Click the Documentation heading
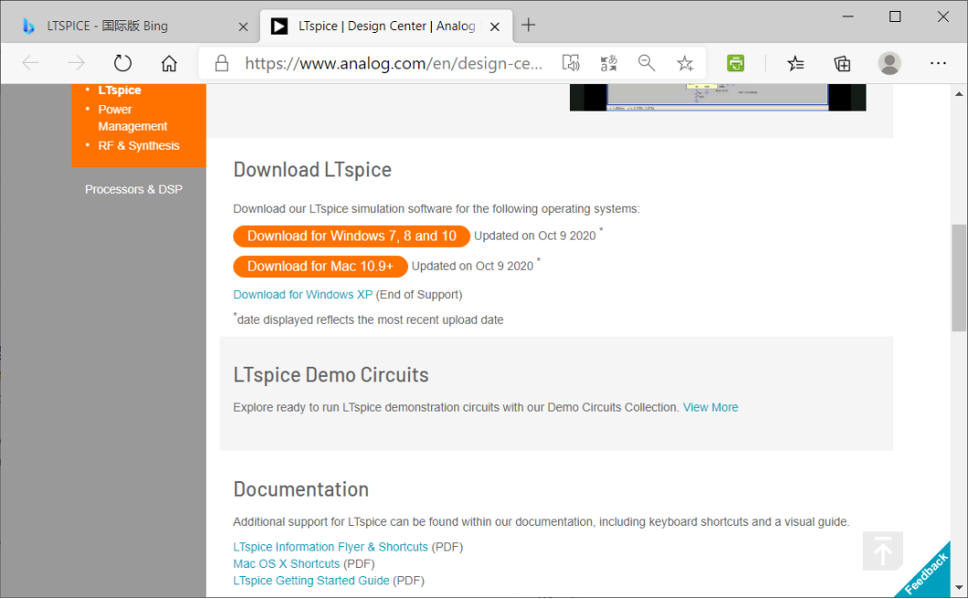The image size is (968, 599). pos(301,489)
